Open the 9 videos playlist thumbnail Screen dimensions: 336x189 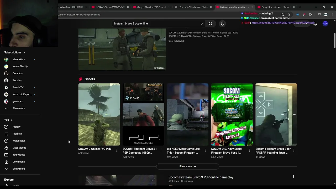pyautogui.click(x=122, y=49)
